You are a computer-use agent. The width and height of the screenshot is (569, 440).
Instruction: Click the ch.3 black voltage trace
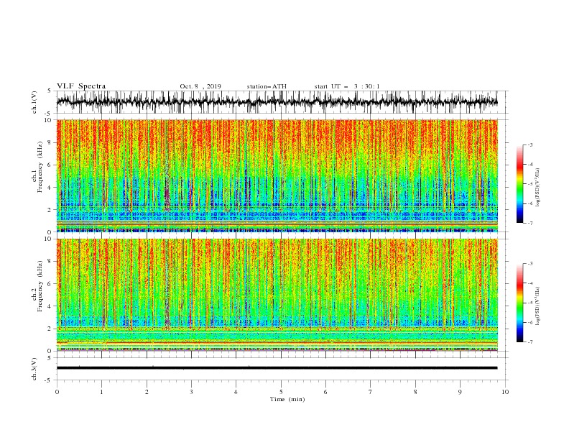pos(277,368)
